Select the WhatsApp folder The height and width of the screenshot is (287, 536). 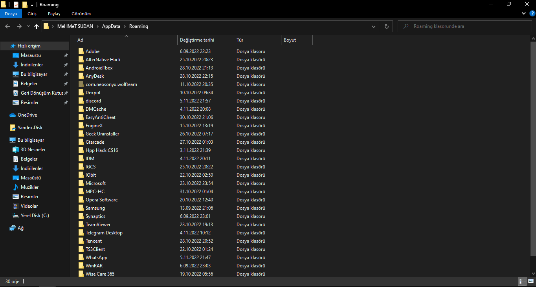[96, 258]
